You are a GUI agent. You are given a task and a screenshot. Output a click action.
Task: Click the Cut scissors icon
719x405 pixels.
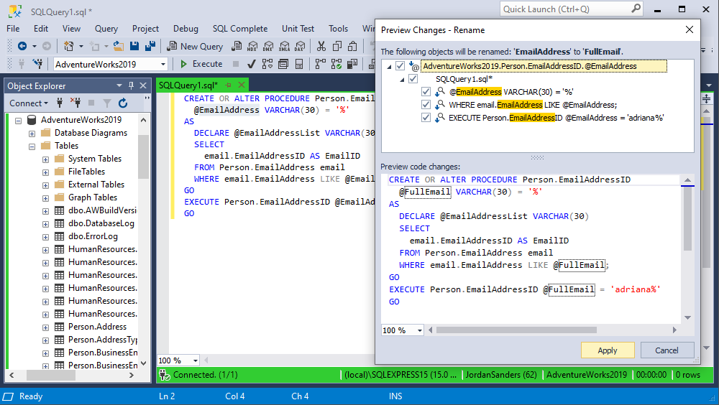[x=321, y=46]
